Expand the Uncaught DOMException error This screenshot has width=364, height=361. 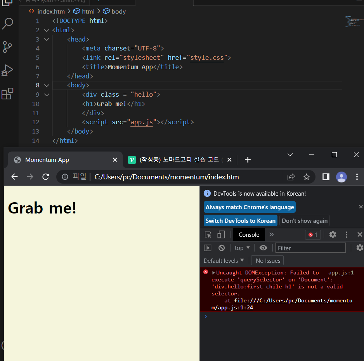[x=213, y=272]
